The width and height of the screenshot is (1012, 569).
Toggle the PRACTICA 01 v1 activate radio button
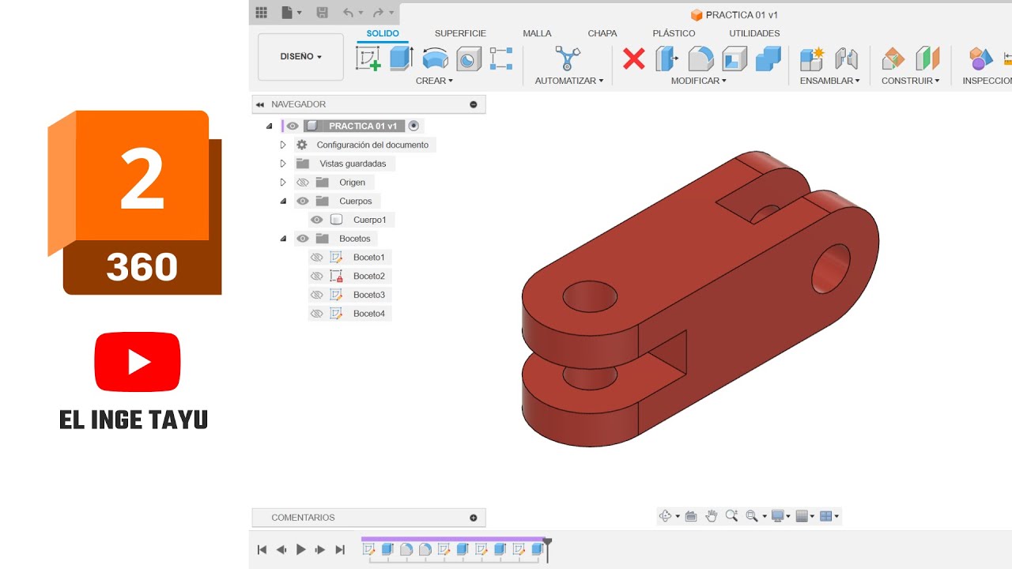coord(413,126)
